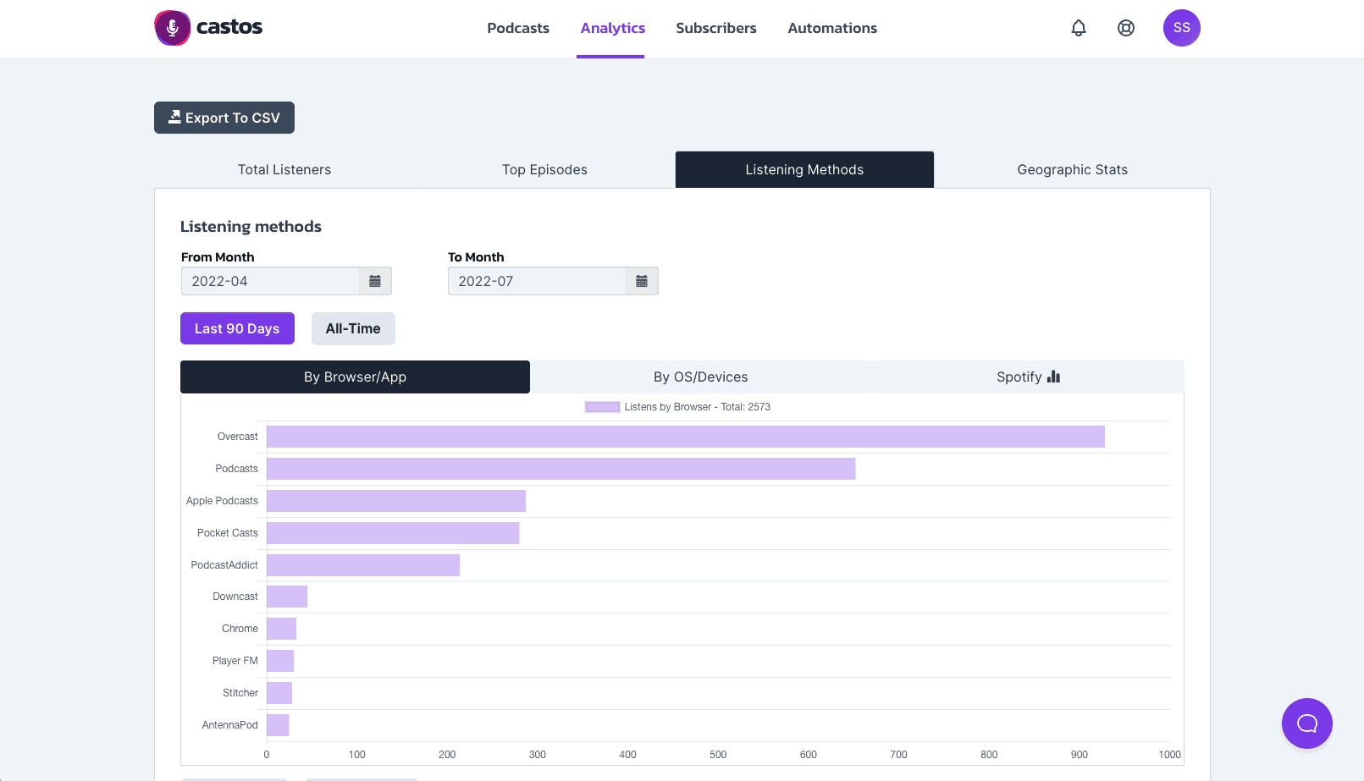Click 'Overcast' axis label

238,437
